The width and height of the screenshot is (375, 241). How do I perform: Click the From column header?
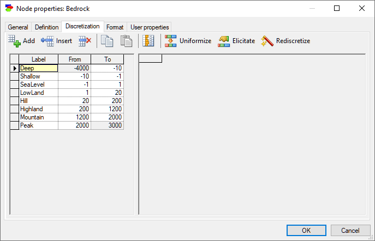75,59
